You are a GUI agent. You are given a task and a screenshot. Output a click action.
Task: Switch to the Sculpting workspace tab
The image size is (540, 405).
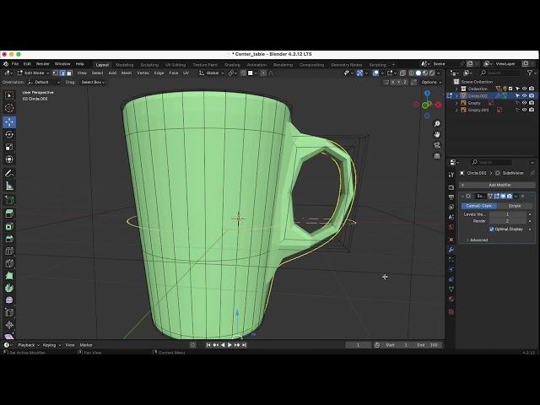coord(149,65)
